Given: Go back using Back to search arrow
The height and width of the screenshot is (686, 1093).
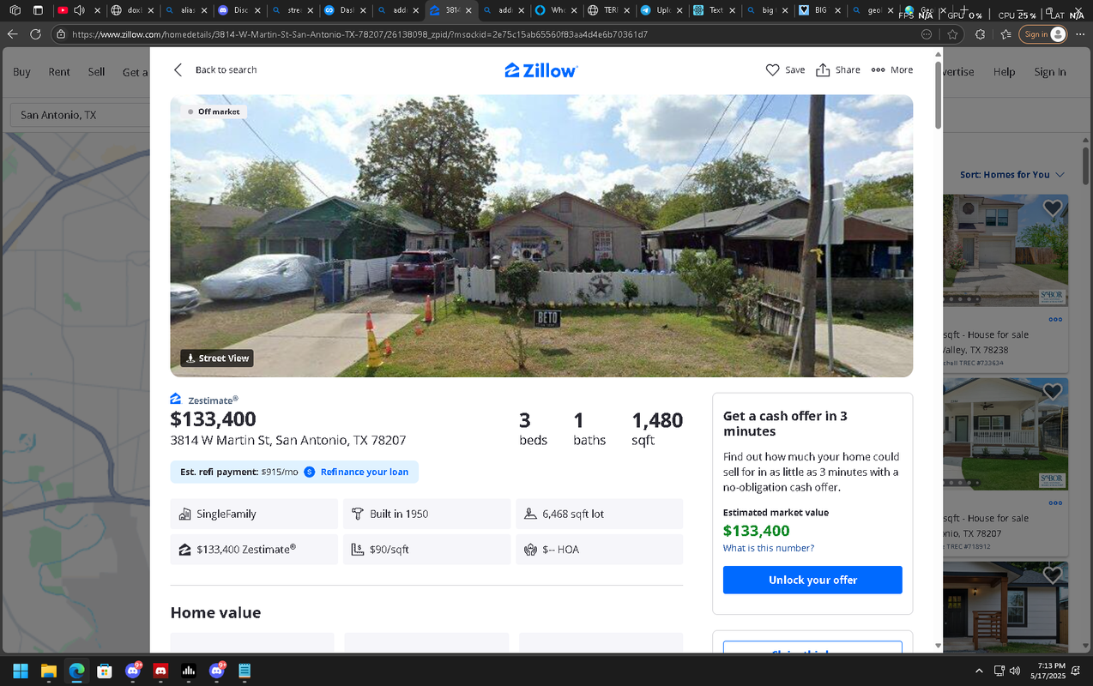Looking at the screenshot, I should point(178,70).
